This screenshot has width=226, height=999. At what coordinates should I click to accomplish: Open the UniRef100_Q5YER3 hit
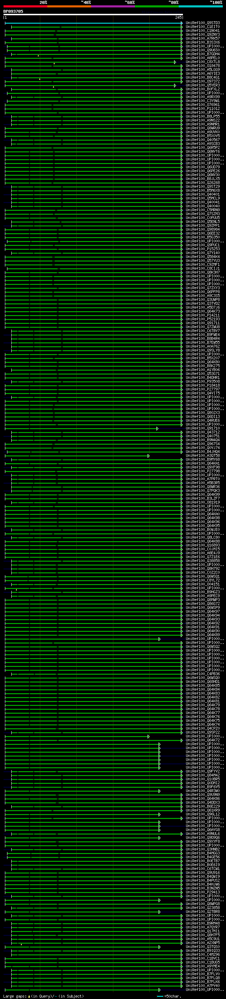[203, 85]
